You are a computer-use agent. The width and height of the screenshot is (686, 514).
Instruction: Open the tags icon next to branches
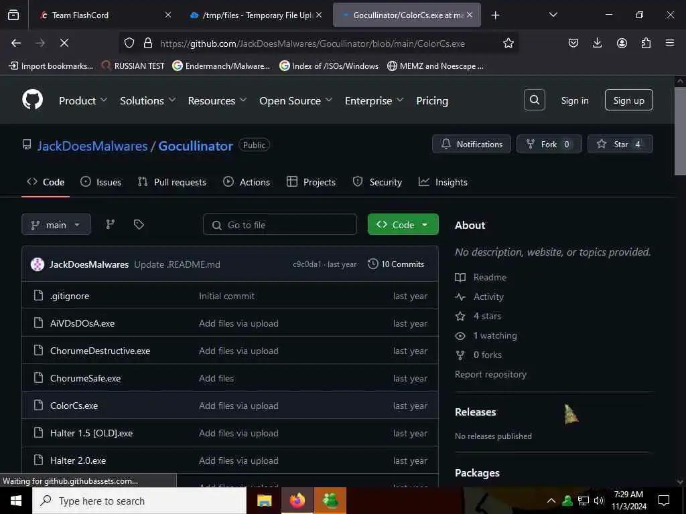click(139, 225)
